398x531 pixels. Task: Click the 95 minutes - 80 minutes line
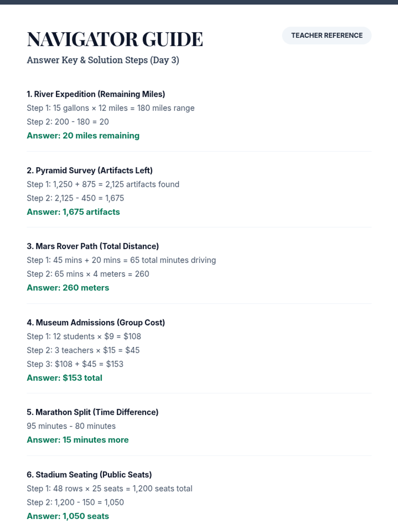pos(71,426)
